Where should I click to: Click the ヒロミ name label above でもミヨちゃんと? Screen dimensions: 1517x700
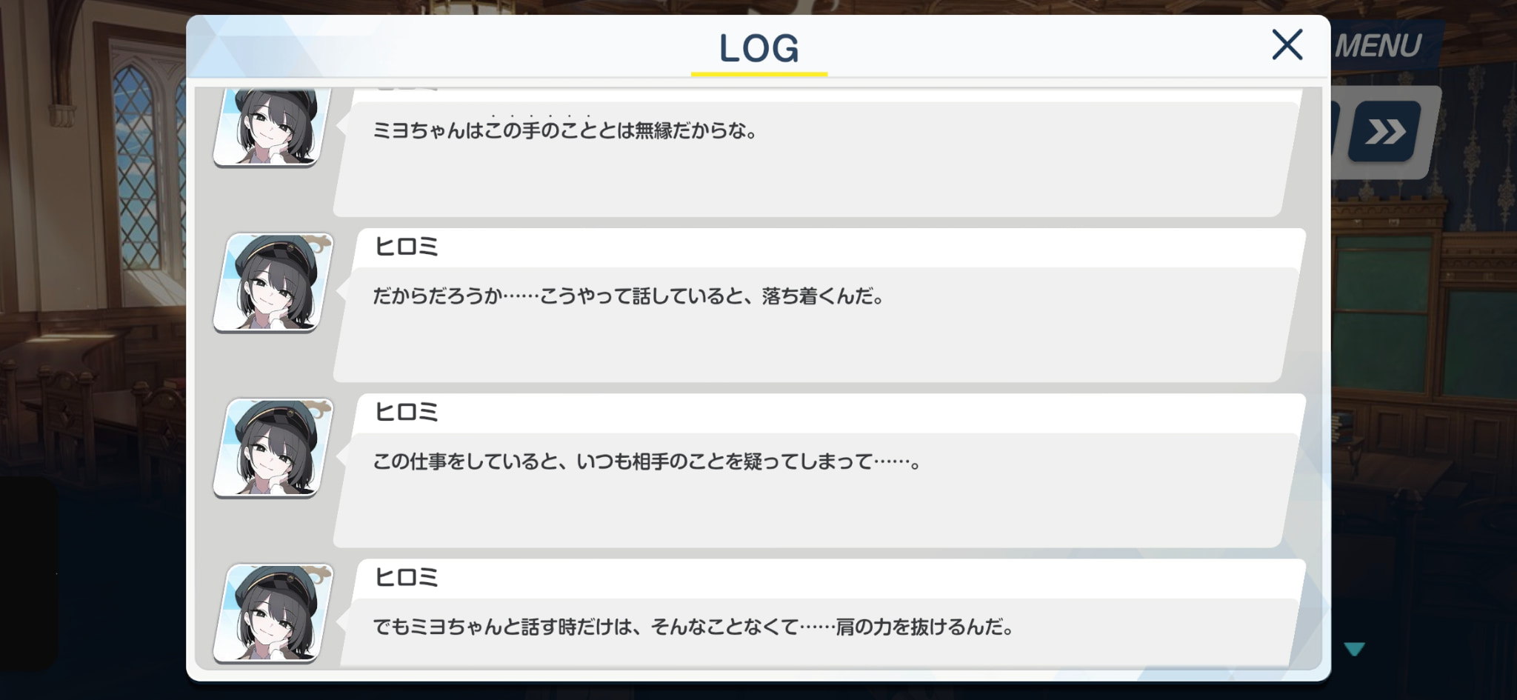pos(406,576)
